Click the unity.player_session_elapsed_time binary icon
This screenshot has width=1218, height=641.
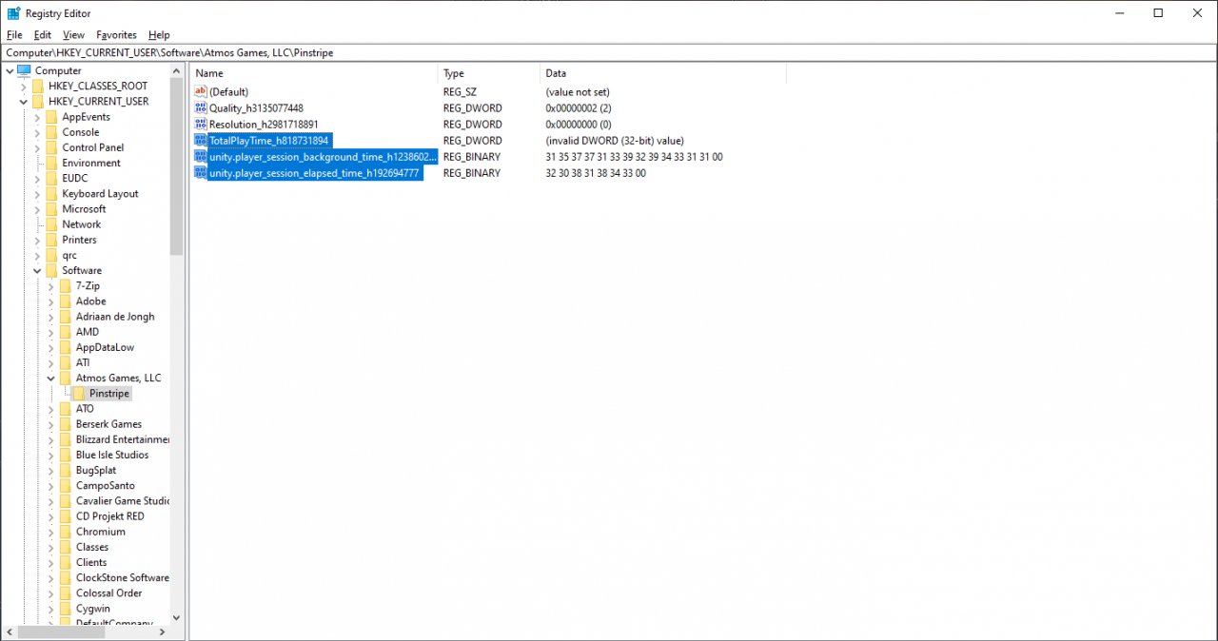(x=200, y=173)
